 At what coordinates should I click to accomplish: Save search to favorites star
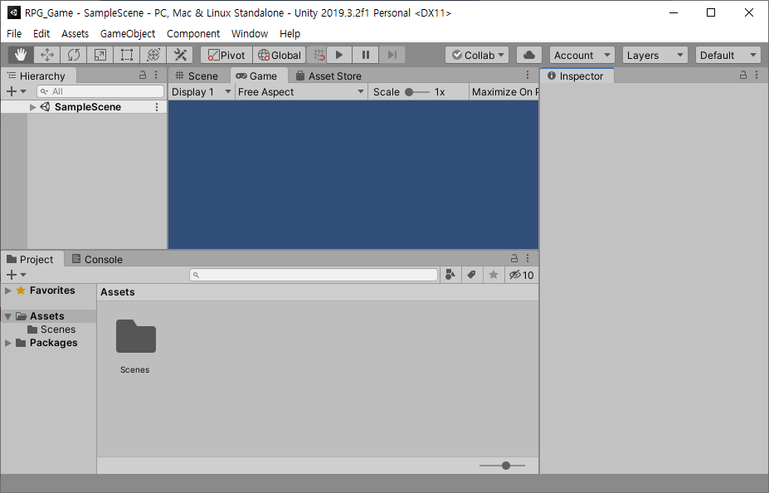[494, 275]
